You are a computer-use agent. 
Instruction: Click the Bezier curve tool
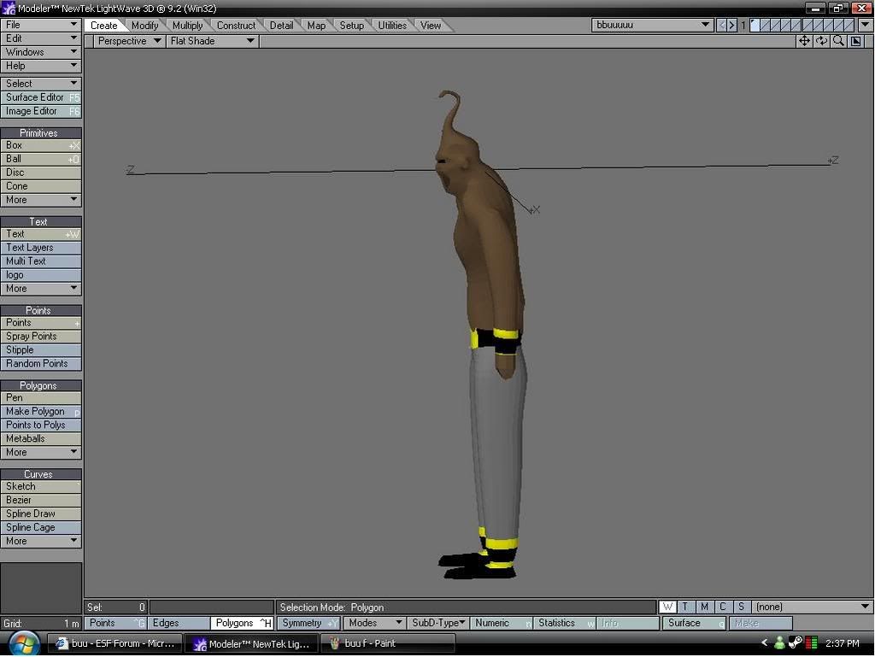pyautogui.click(x=41, y=501)
